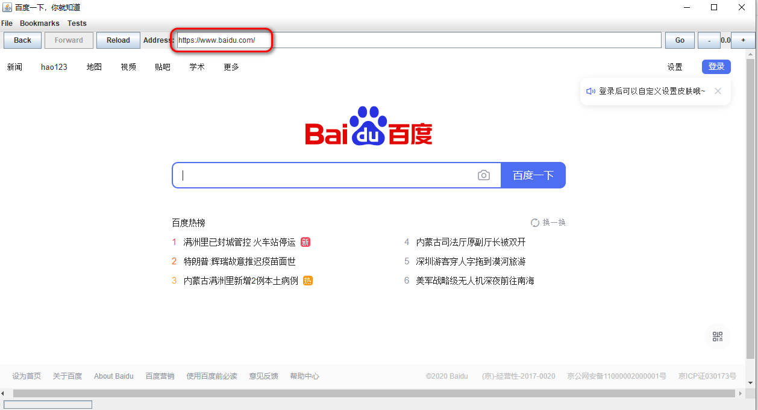The height and width of the screenshot is (410, 758).
Task: Open the 地图 link
Action: (94, 67)
